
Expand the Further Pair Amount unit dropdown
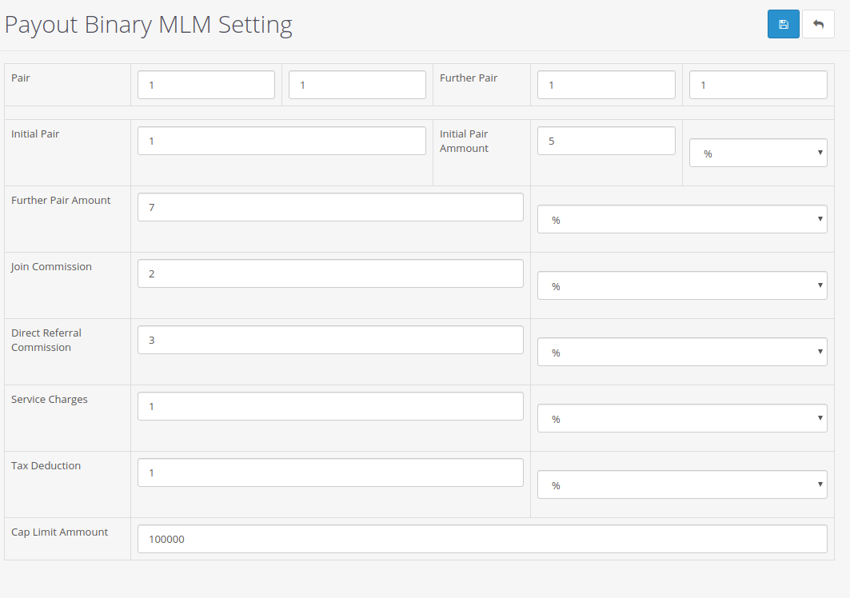681,219
